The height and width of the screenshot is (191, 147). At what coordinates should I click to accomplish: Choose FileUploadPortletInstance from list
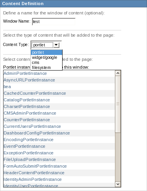click(x=30, y=159)
